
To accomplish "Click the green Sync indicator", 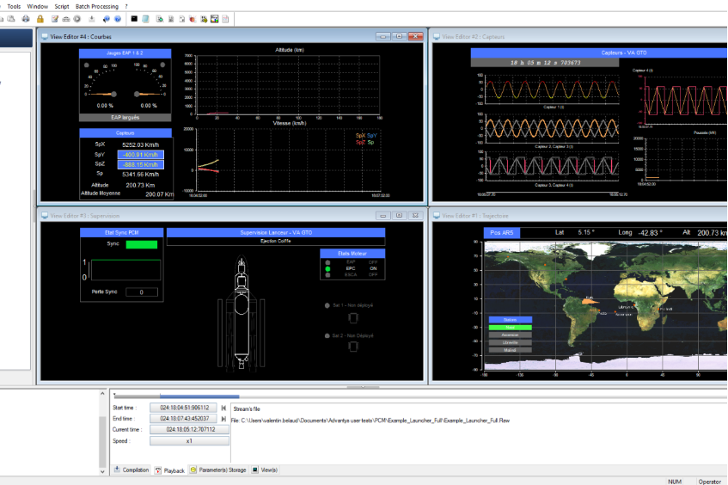I will tap(142, 245).
